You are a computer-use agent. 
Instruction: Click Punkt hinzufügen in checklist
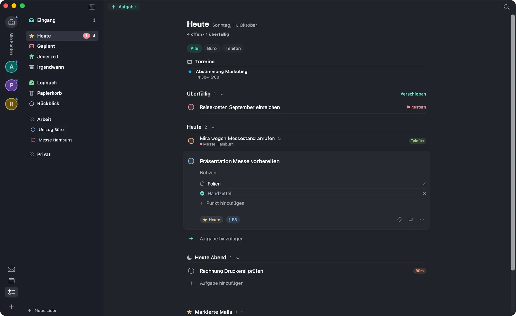222,203
